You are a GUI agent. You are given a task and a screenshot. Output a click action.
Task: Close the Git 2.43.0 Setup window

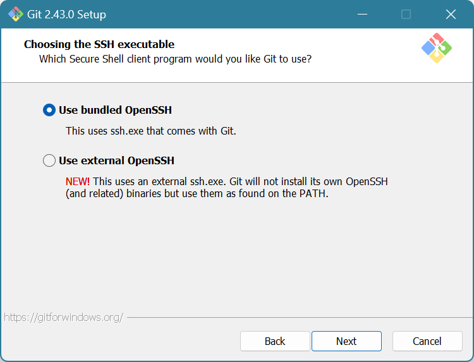coord(451,14)
